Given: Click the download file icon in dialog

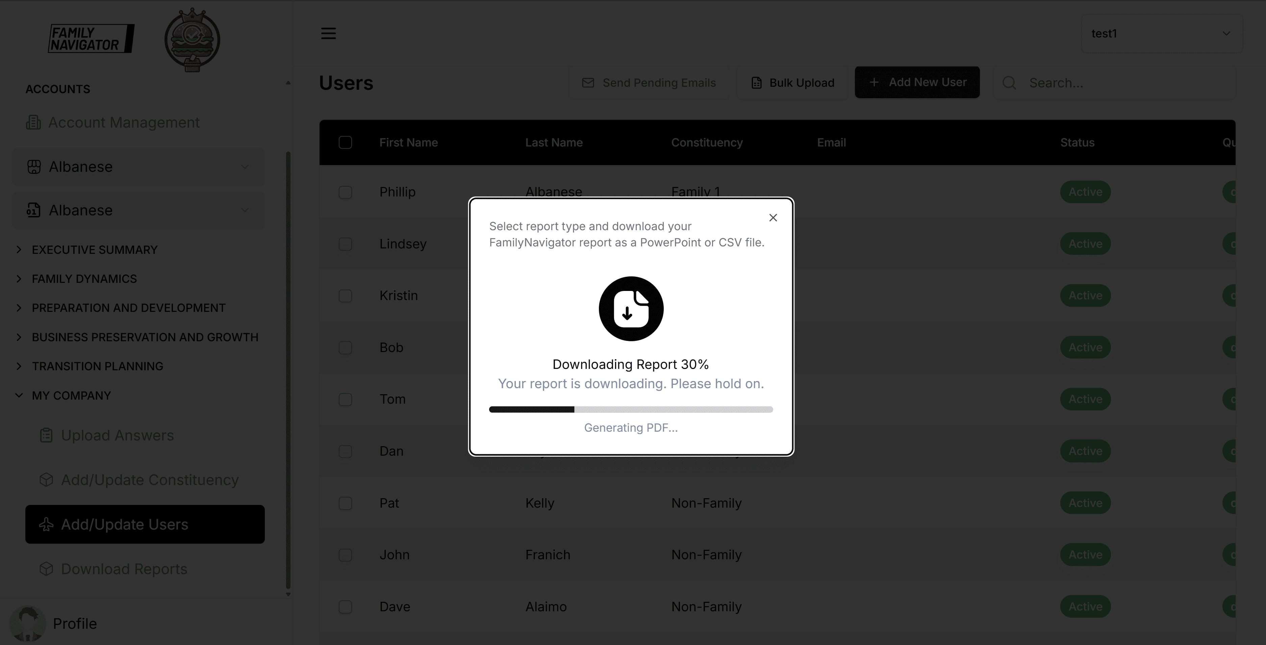Looking at the screenshot, I should [x=631, y=309].
